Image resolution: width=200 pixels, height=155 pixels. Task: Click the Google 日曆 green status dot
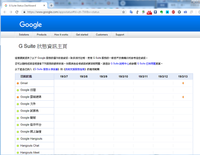[18, 90]
